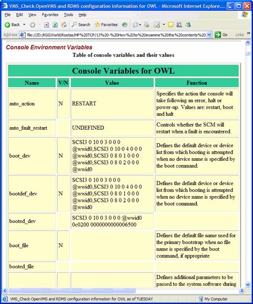This screenshot has width=253, height=304.
Task: Click the vertical scrollbar up arrow
Action: pyautogui.click(x=248, y=42)
